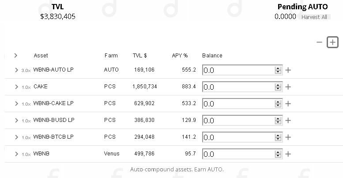The width and height of the screenshot is (343, 178).
Task: Expand the WBNB-CAKE LP row chevron
Action: [16, 103]
